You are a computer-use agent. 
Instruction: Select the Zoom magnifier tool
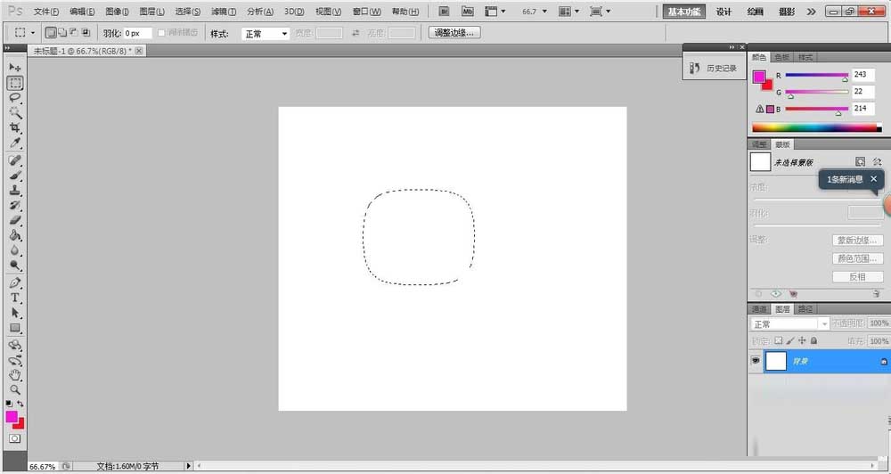click(15, 390)
